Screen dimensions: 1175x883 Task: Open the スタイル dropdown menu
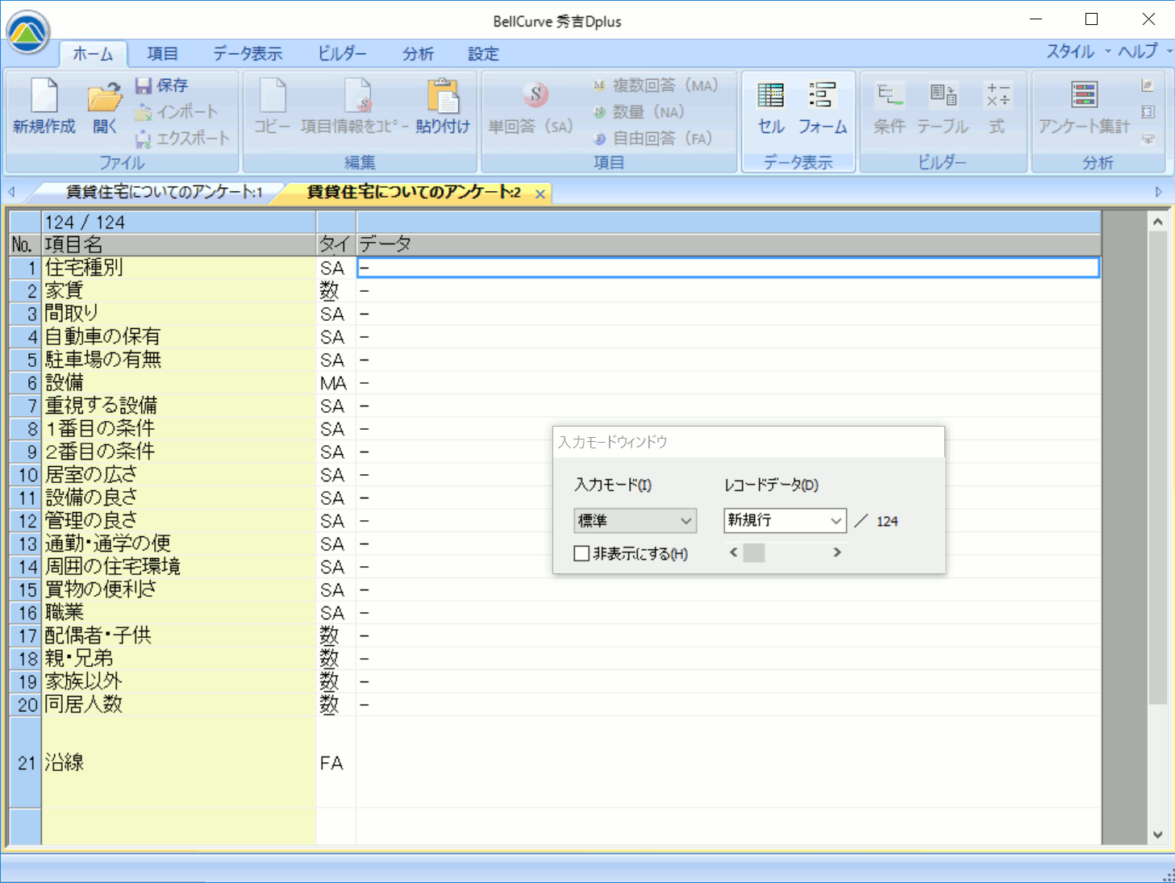pos(1078,52)
